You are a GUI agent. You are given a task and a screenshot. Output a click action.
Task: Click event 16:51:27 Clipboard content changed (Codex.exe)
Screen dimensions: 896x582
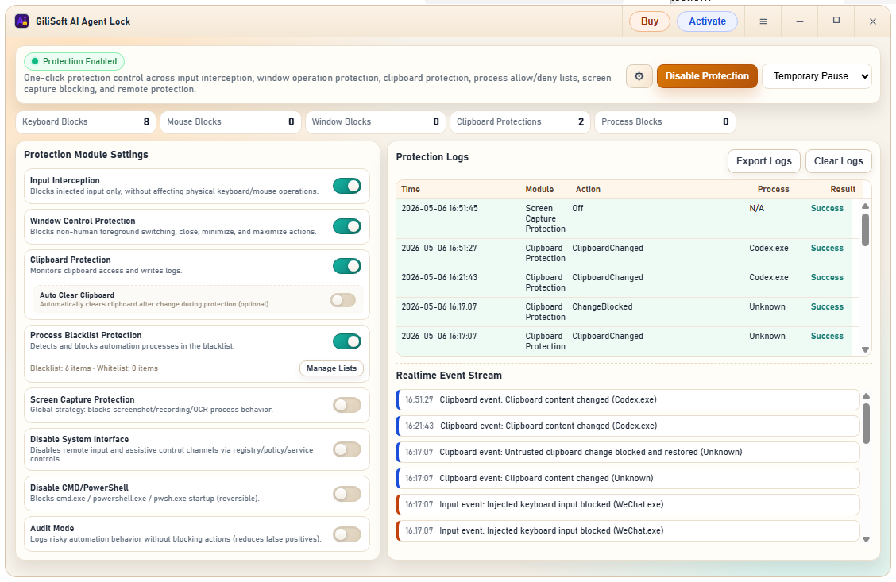click(x=628, y=400)
